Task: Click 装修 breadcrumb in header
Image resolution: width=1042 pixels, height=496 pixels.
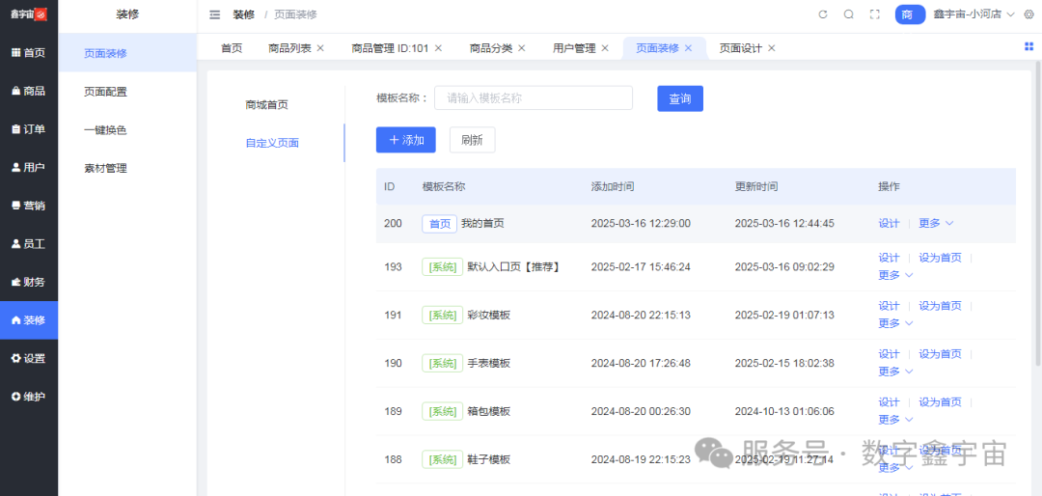Action: 243,14
